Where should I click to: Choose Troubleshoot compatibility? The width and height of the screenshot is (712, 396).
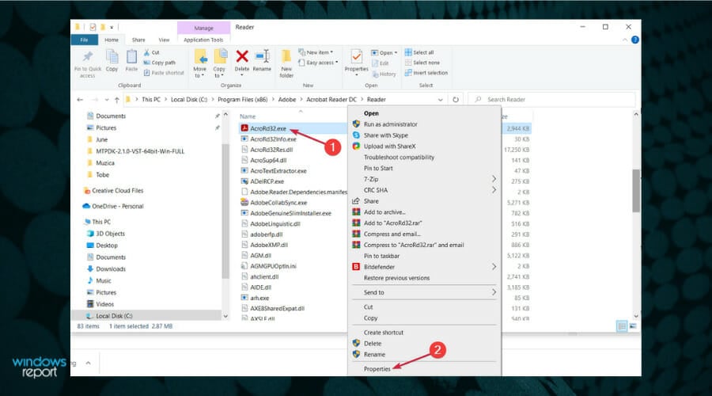point(400,158)
